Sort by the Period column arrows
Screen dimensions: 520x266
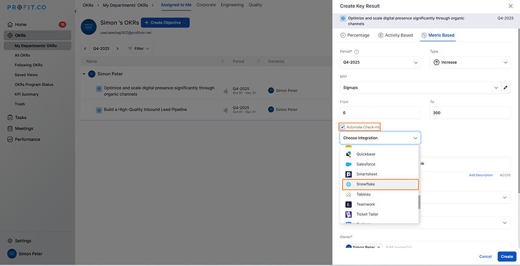tap(258, 61)
